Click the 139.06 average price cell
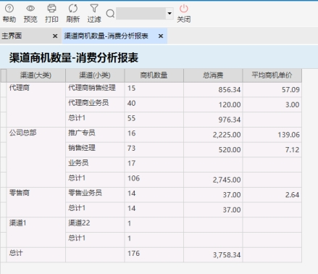This screenshot has width=318, height=274. [x=272, y=135]
